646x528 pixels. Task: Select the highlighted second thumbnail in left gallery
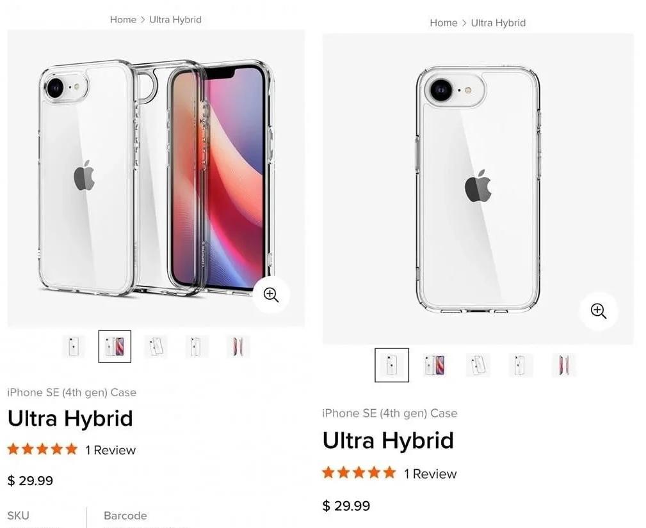click(x=115, y=346)
